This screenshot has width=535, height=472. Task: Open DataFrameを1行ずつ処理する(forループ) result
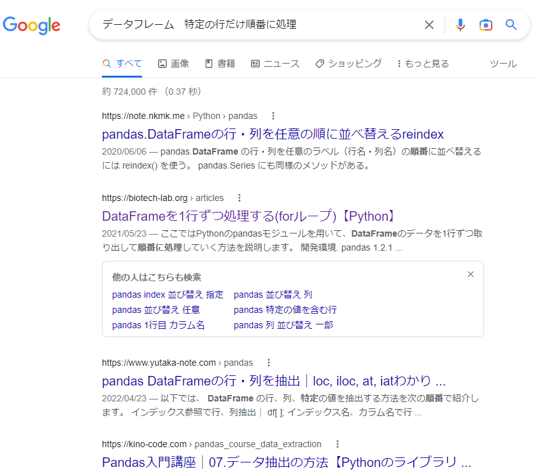(250, 216)
